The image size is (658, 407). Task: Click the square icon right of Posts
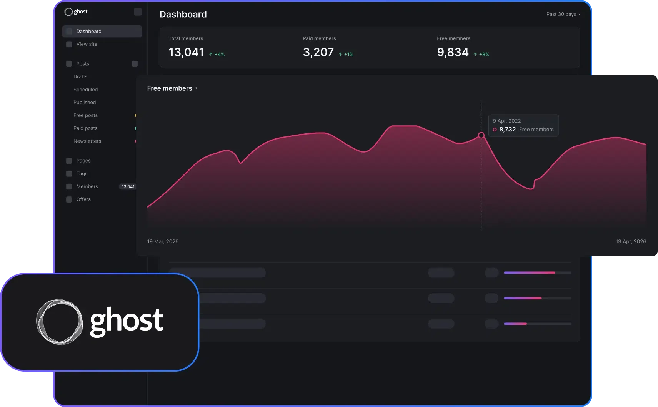(135, 64)
